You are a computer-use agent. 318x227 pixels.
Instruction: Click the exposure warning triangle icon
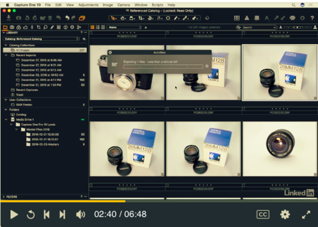(x=247, y=18)
